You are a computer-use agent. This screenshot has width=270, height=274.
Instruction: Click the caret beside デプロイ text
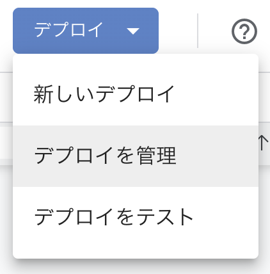click(x=133, y=31)
